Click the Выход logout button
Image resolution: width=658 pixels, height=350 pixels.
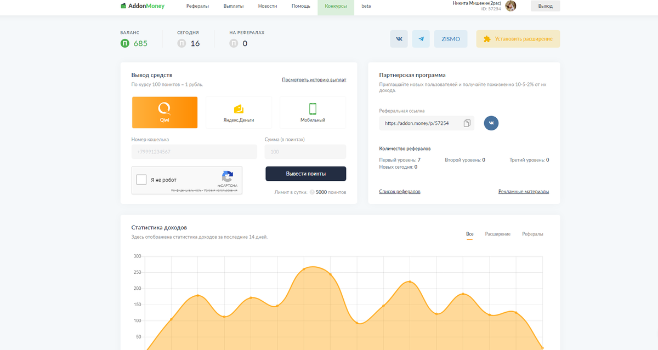click(x=546, y=6)
